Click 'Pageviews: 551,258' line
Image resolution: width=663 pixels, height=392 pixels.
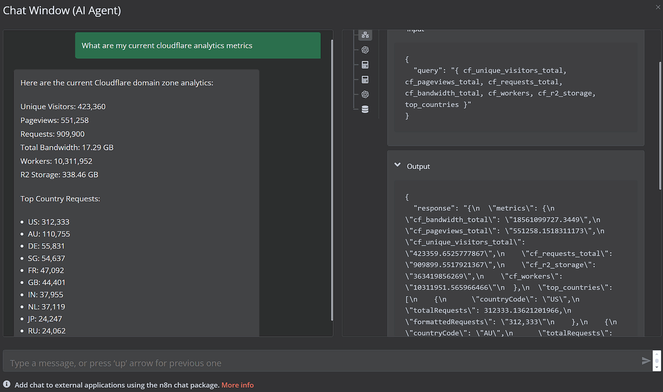pyautogui.click(x=55, y=120)
